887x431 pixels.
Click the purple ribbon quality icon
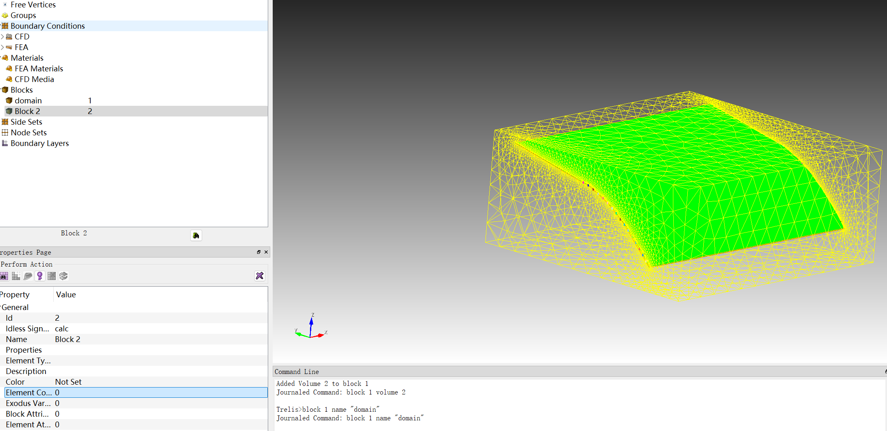pos(40,276)
